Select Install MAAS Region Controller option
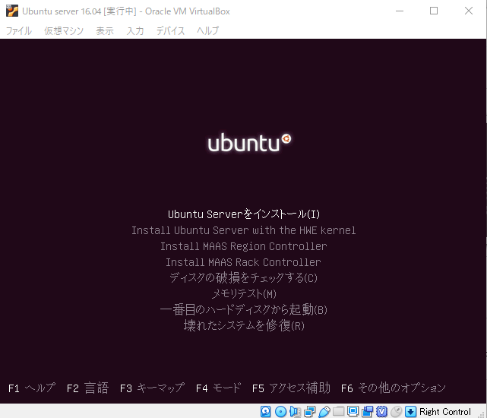Screen dimensions: 487x418 point(243,246)
